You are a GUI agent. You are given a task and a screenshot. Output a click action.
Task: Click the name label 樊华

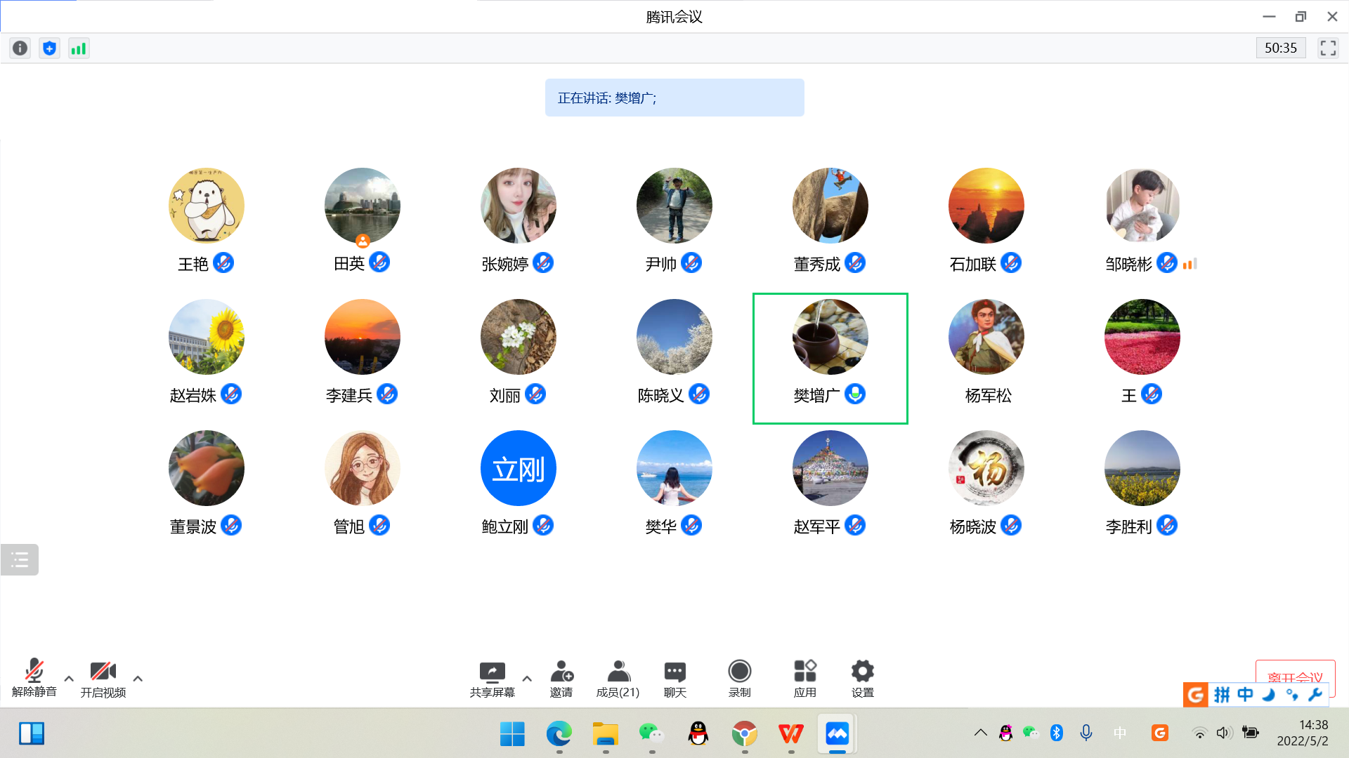click(x=661, y=527)
